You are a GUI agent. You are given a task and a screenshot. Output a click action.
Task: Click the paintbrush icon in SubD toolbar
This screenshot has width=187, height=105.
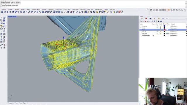pyautogui.click(x=108, y=12)
